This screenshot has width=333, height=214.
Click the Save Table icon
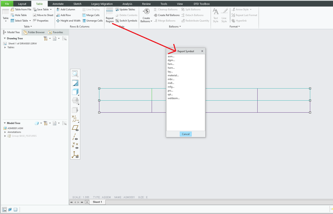tap(35, 10)
